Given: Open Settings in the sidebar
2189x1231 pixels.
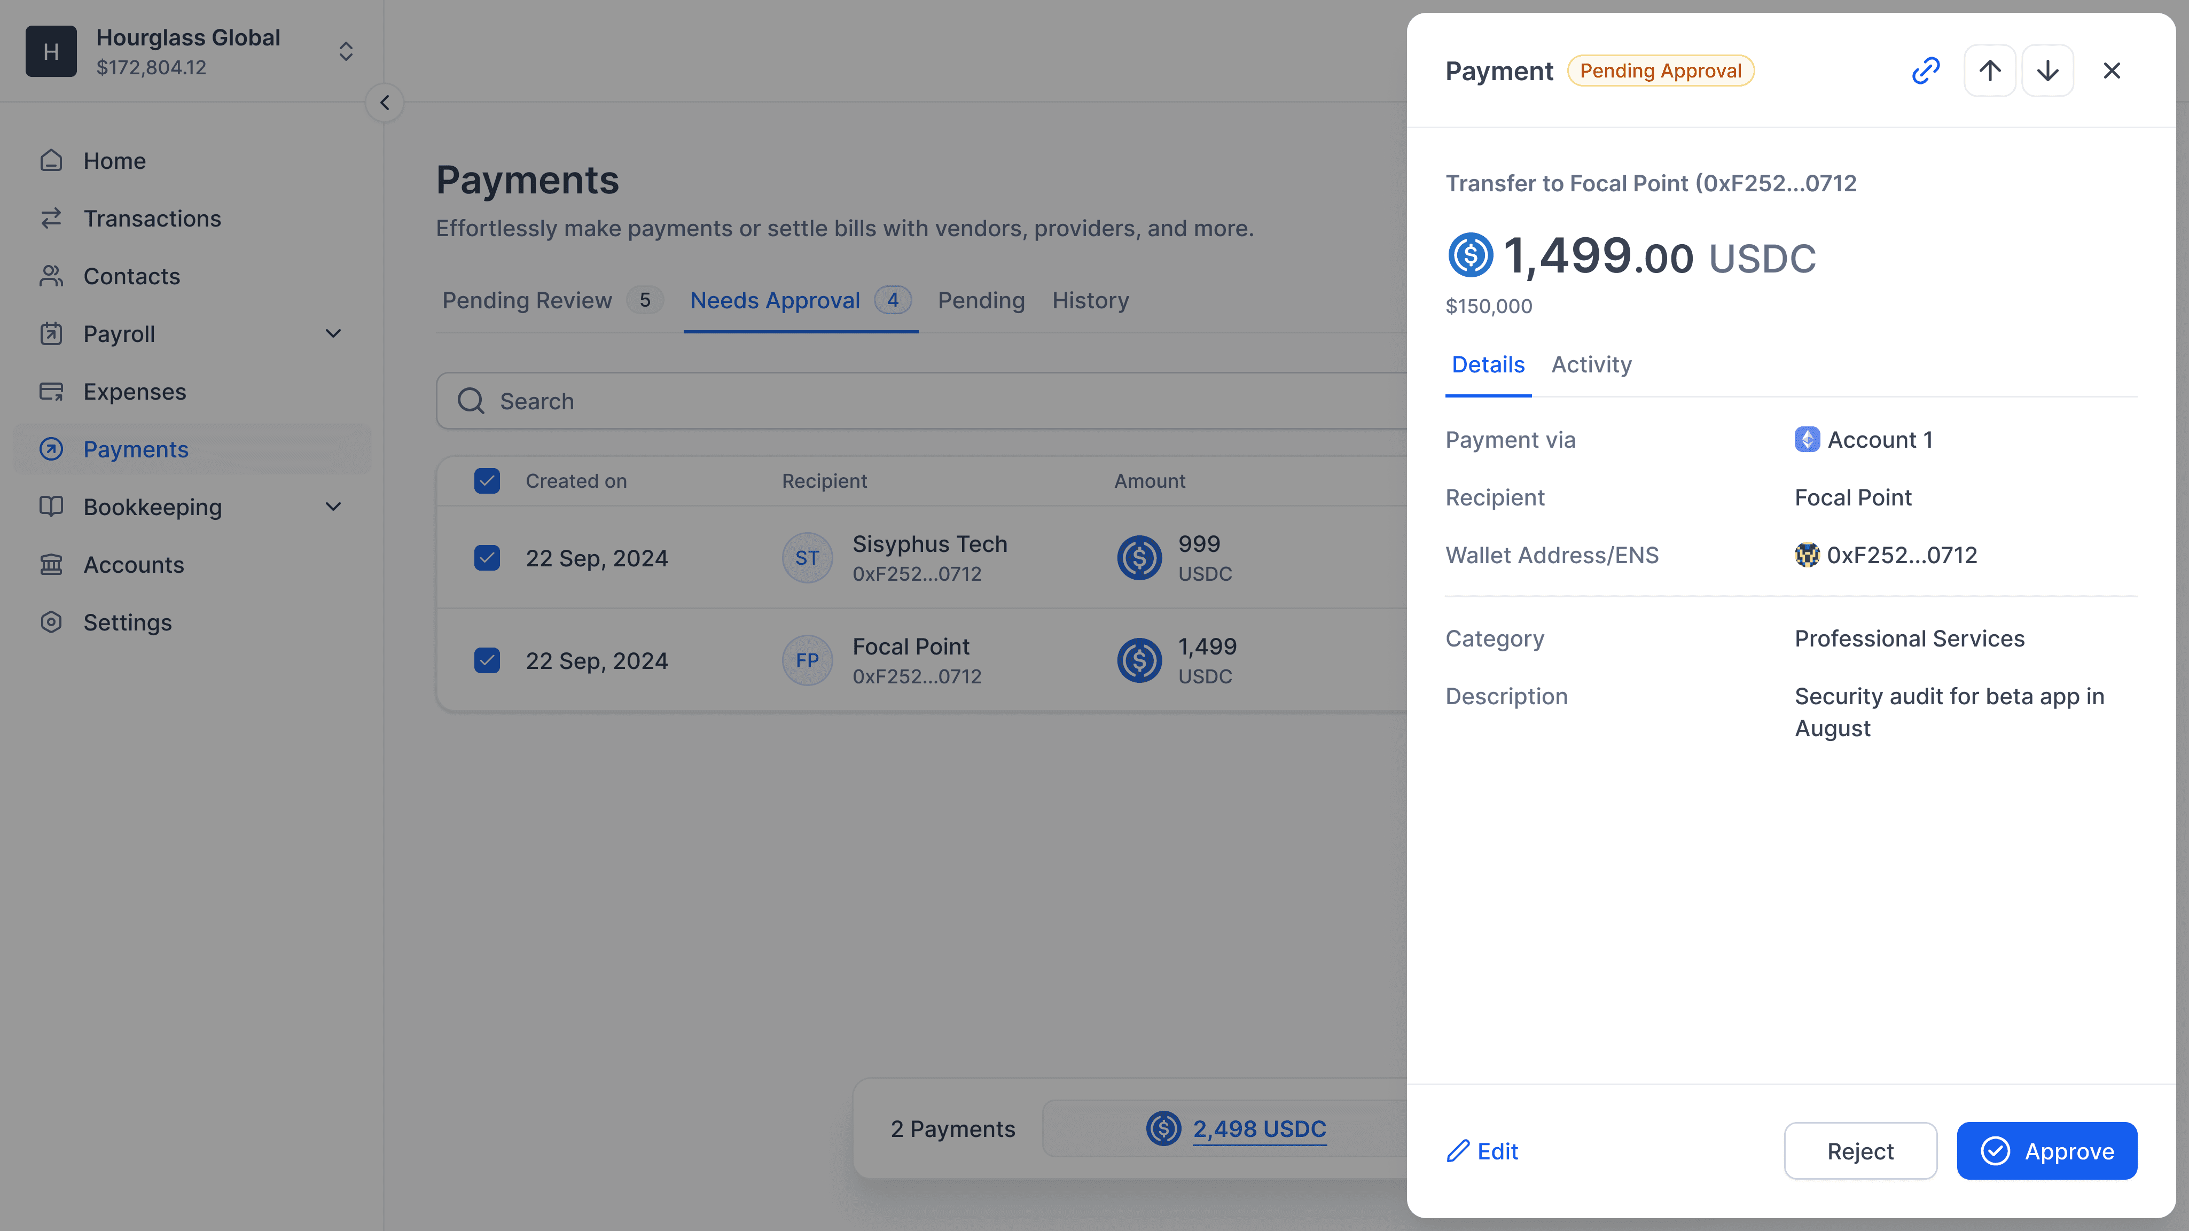Looking at the screenshot, I should click(128, 622).
